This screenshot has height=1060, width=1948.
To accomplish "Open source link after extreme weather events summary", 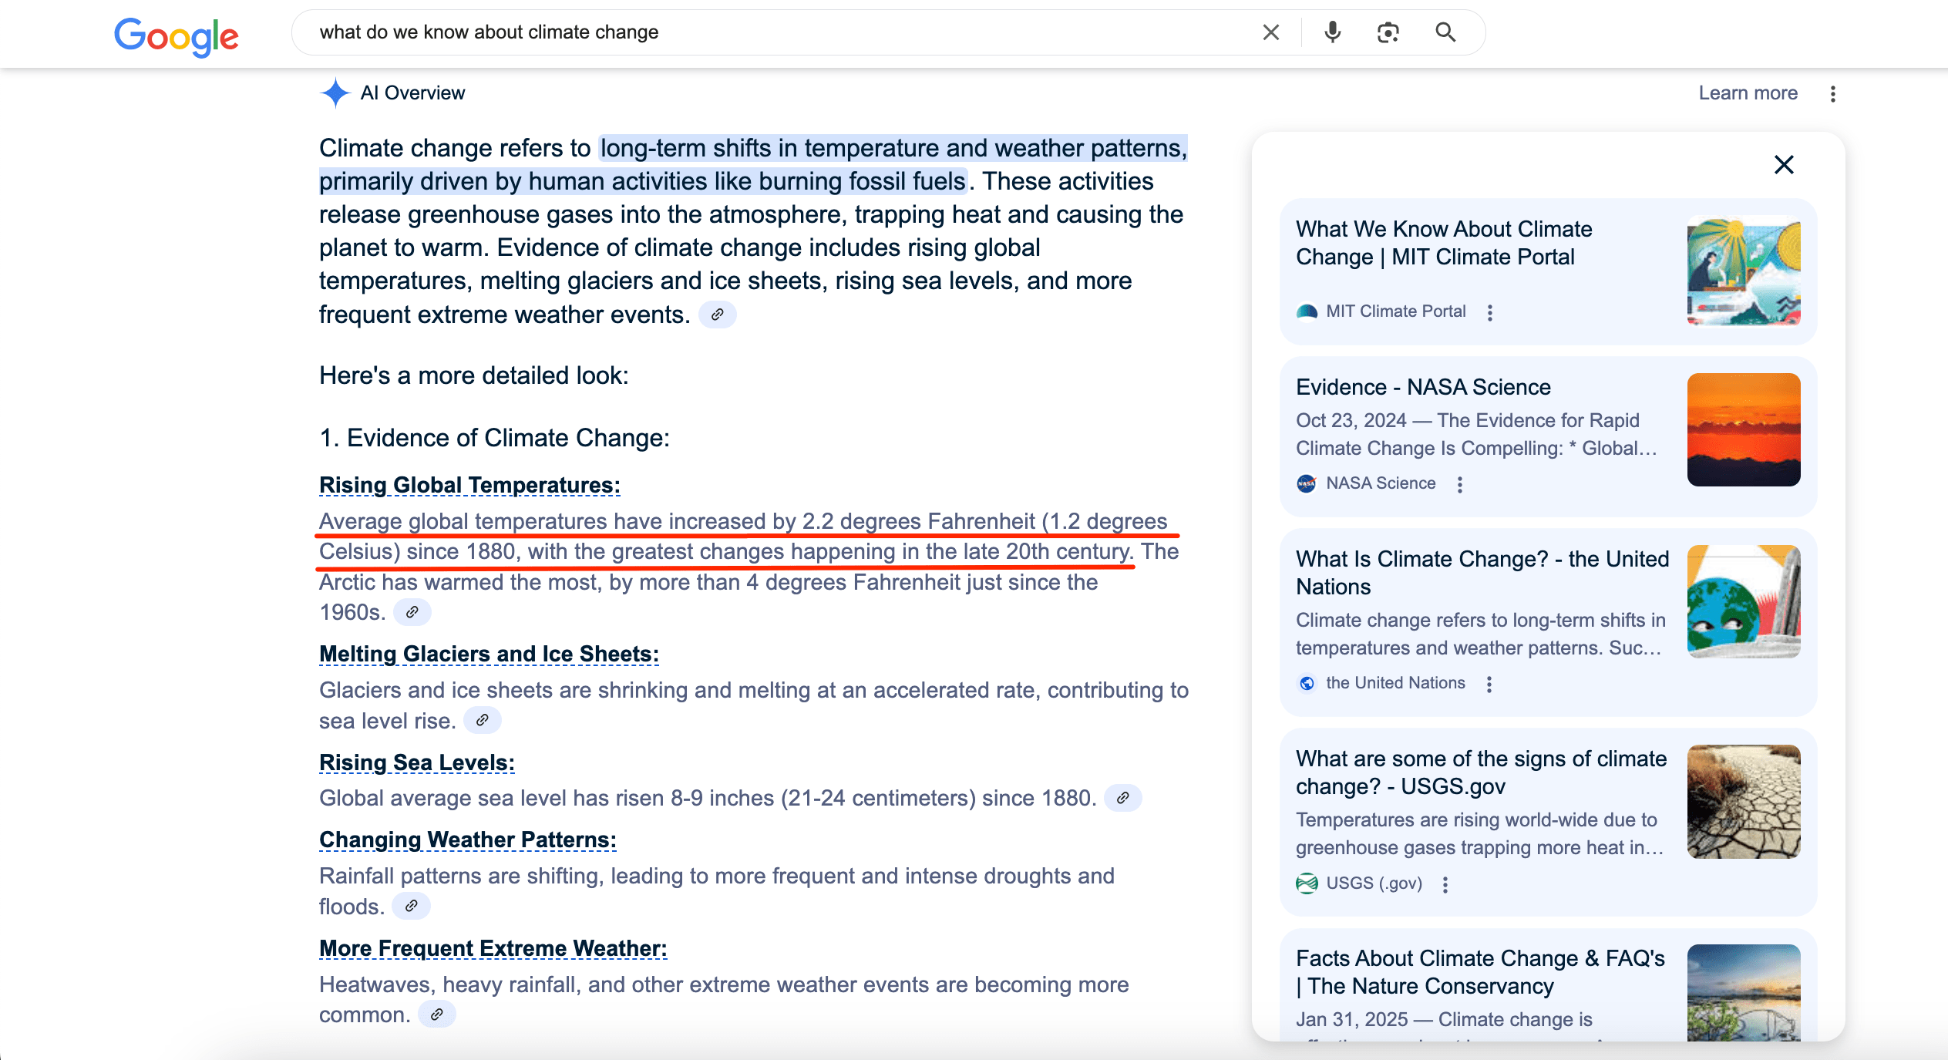I will (718, 315).
